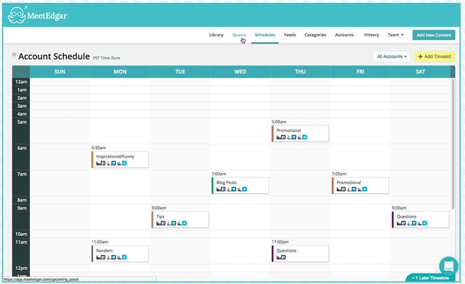Open the Inspirational/Funny timeslot card

[120, 160]
